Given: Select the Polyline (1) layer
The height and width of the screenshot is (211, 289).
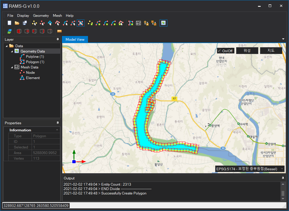Looking at the screenshot, I should click(x=35, y=57).
